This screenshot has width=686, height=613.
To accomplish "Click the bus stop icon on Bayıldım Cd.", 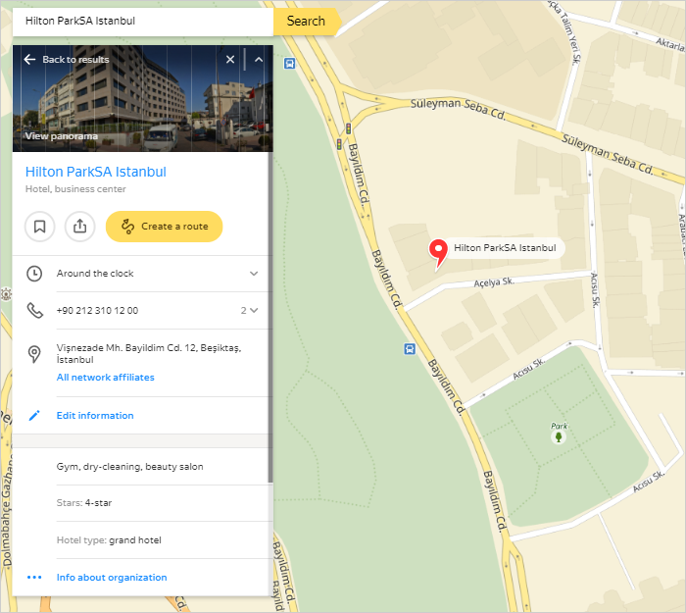I will click(x=410, y=349).
